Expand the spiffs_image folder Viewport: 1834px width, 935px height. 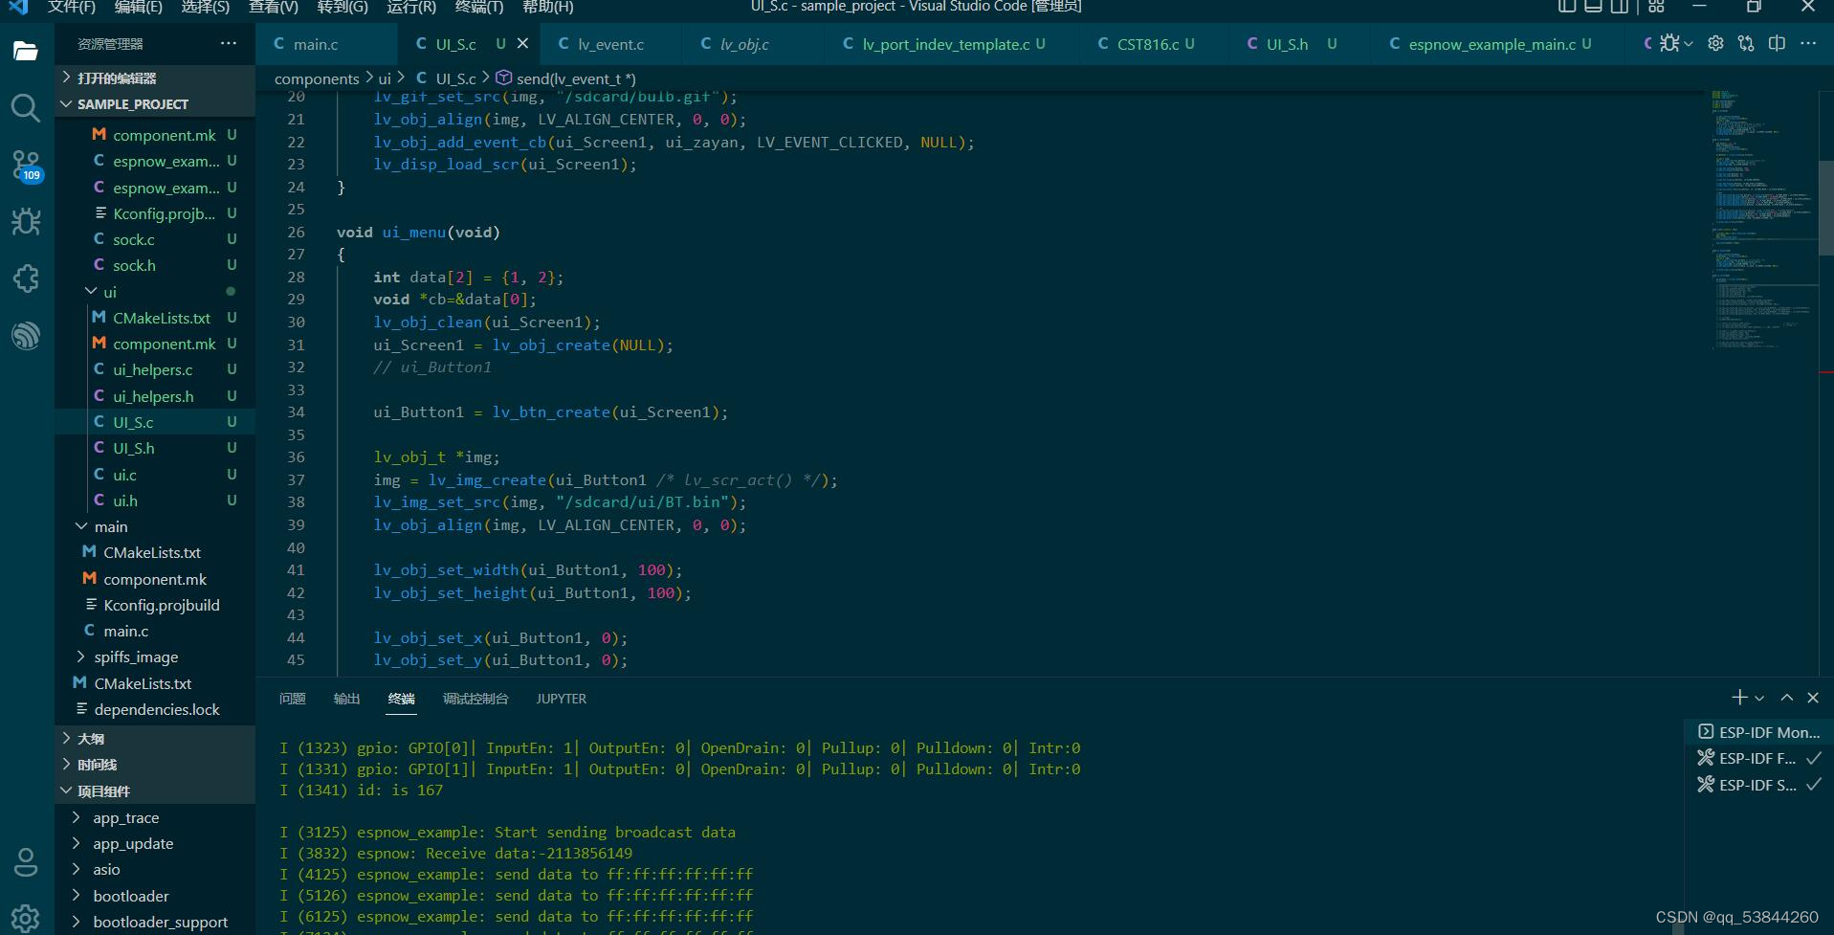[155, 657]
